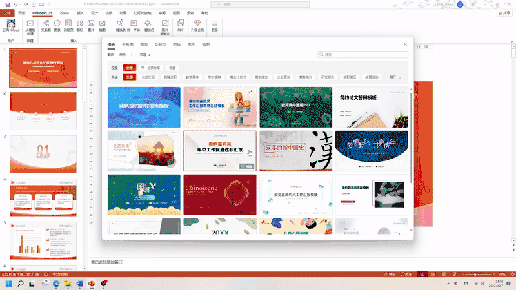516x290 pixels.
Task: Choose the 年中工作复盘述职汇报 template
Action: pos(220,151)
